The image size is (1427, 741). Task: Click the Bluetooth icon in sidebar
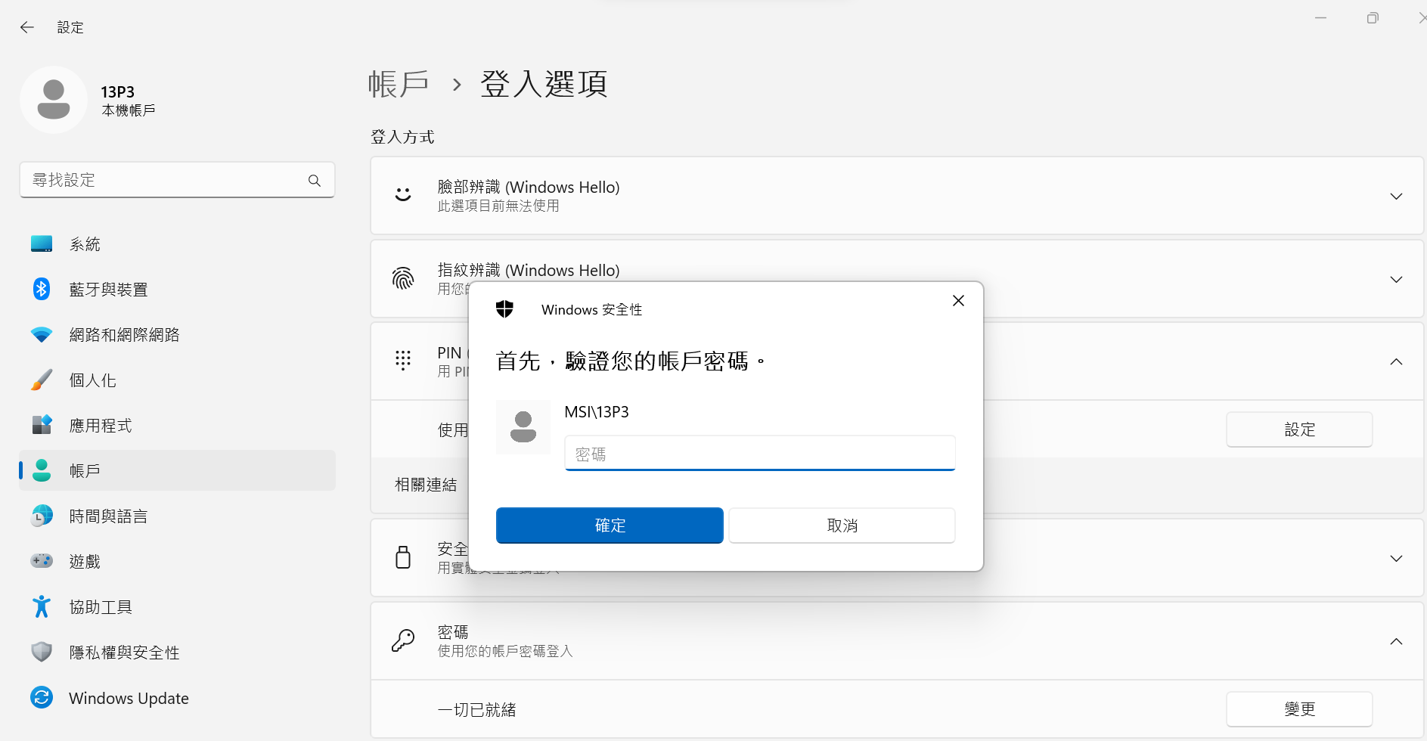tap(42, 289)
